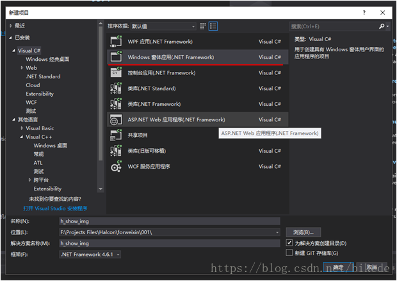Open the 排序依据 默认值 dropdown

pos(163,26)
